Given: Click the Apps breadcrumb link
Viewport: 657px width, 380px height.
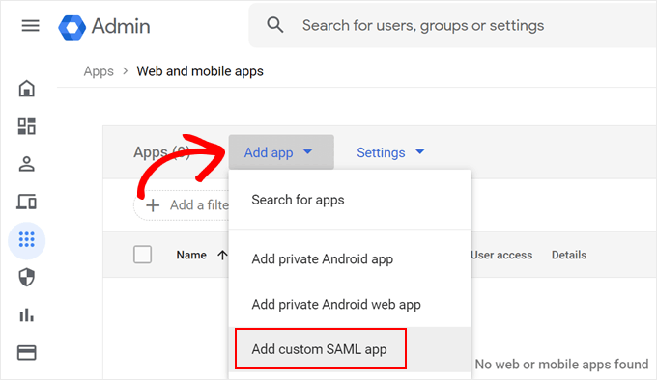Looking at the screenshot, I should pyautogui.click(x=99, y=71).
